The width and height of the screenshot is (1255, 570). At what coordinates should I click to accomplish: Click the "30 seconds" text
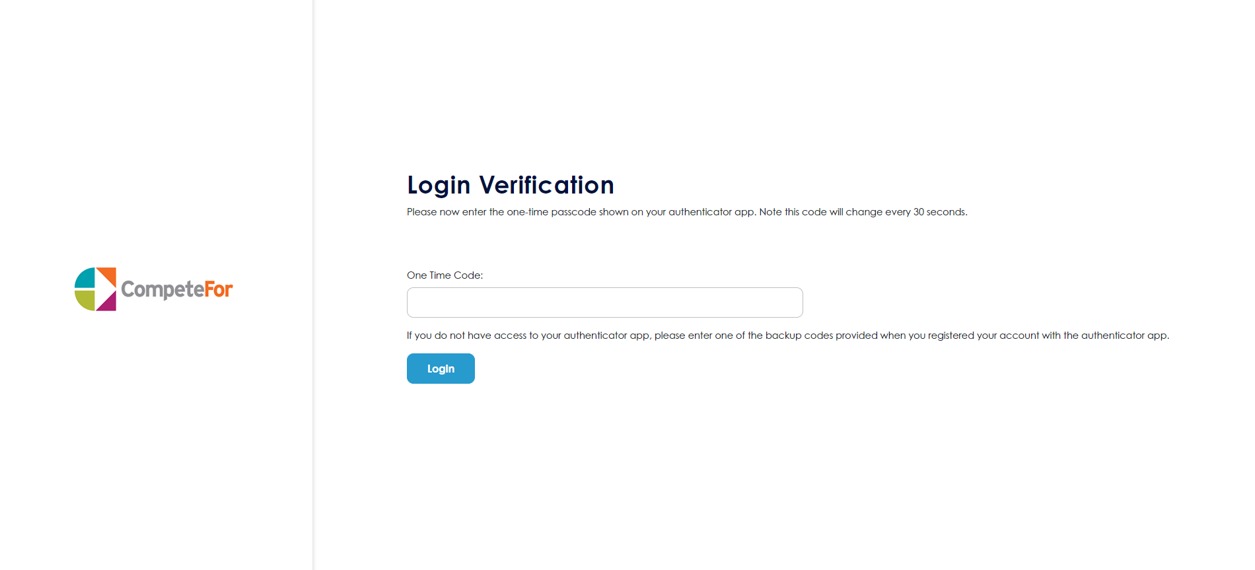939,212
